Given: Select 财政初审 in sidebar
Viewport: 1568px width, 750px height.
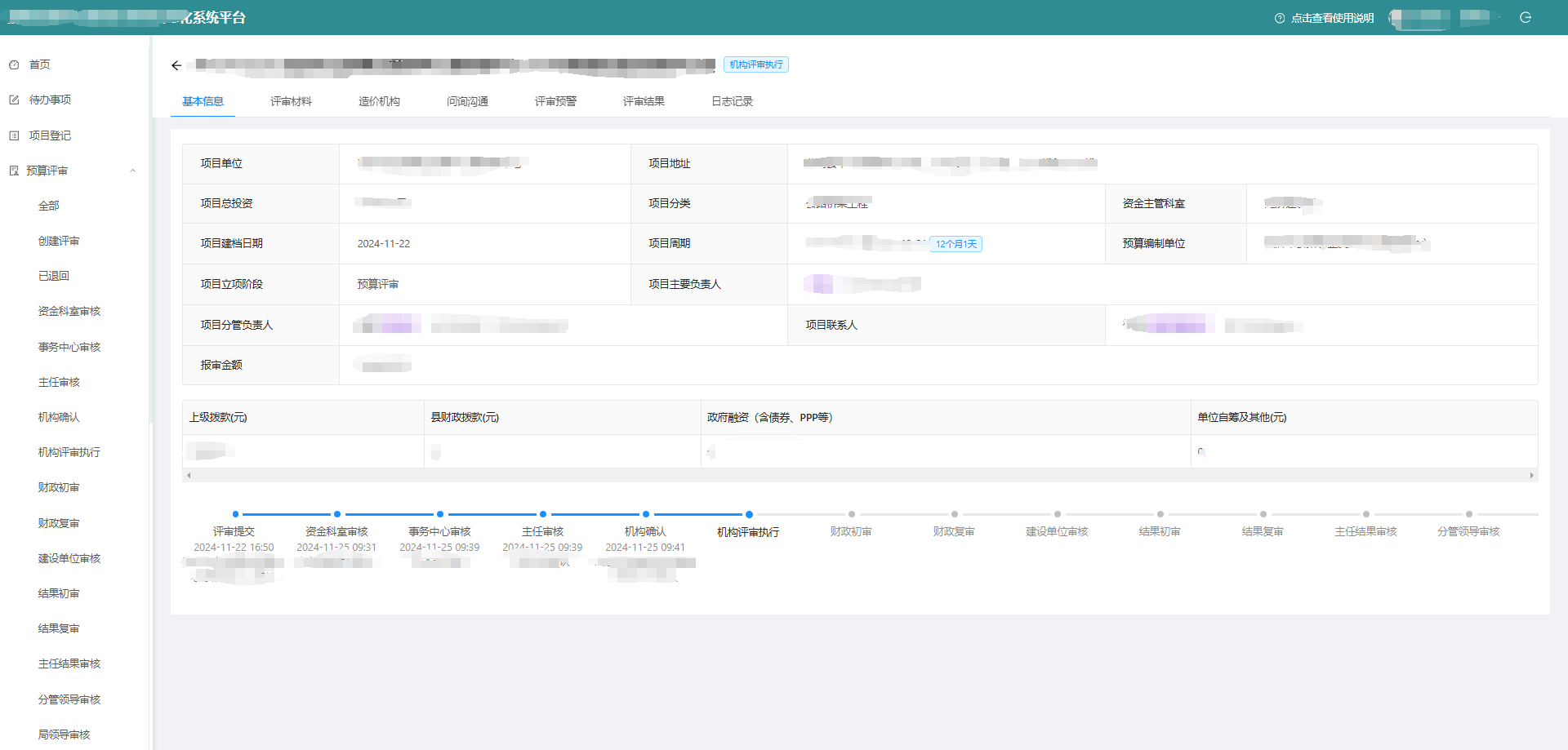Looking at the screenshot, I should pos(59,487).
